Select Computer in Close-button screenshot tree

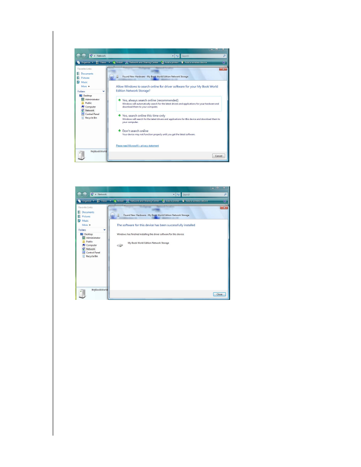tap(90, 245)
